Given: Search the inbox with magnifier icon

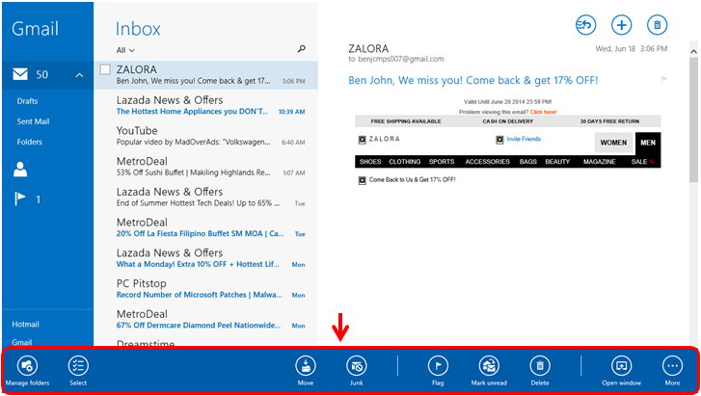Looking at the screenshot, I should [x=302, y=49].
